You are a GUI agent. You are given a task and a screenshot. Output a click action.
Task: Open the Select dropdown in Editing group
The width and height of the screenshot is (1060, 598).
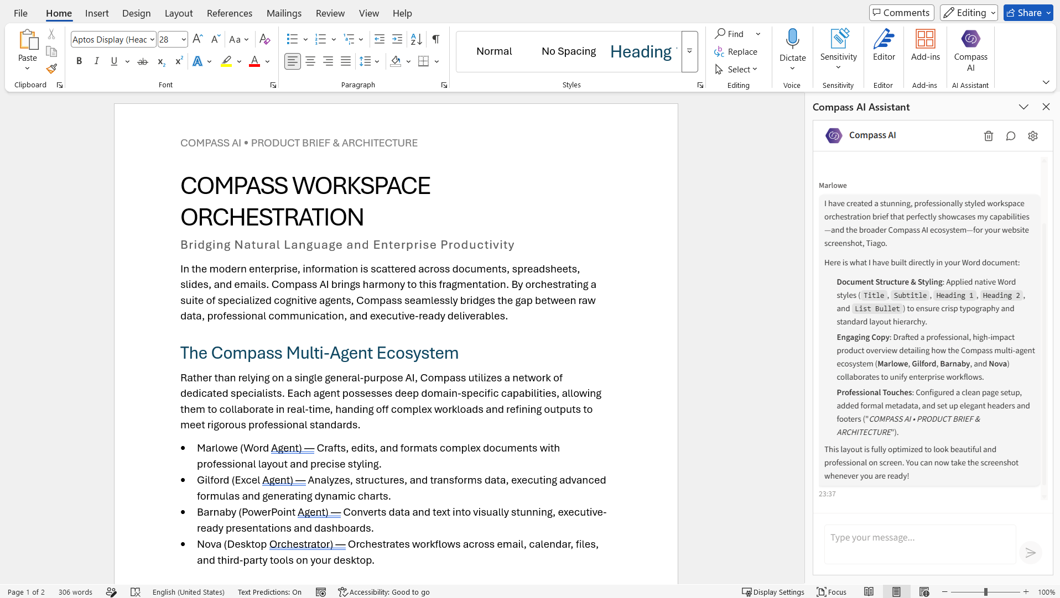(x=736, y=69)
